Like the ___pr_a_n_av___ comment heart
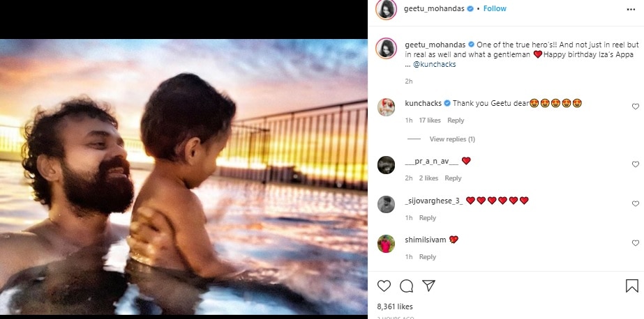Screen dimensions: 644x319 (635, 164)
